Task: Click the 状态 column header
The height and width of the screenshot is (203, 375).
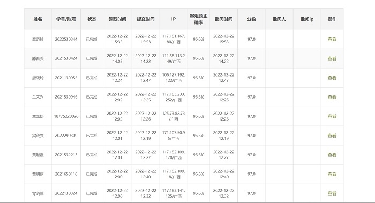Action: (x=92, y=19)
